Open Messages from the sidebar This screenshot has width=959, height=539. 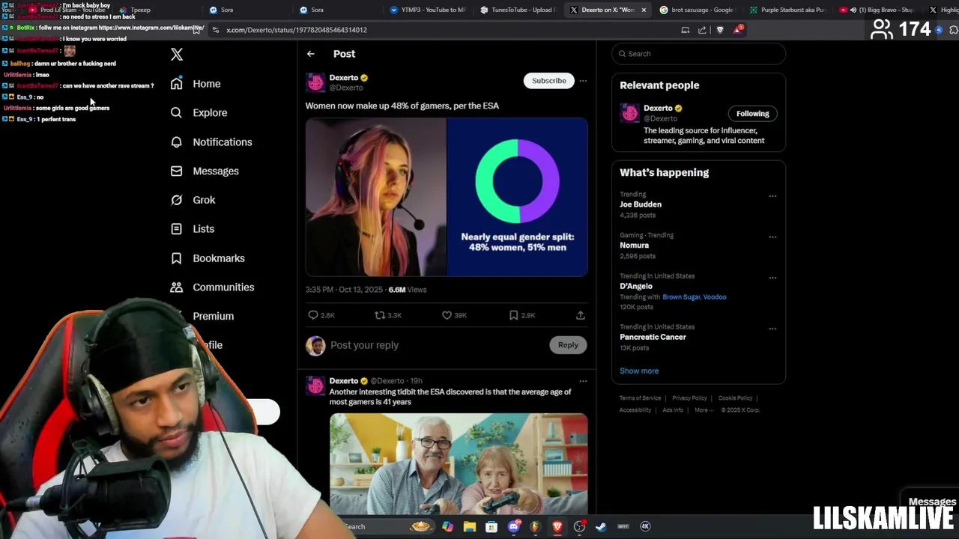coord(216,171)
